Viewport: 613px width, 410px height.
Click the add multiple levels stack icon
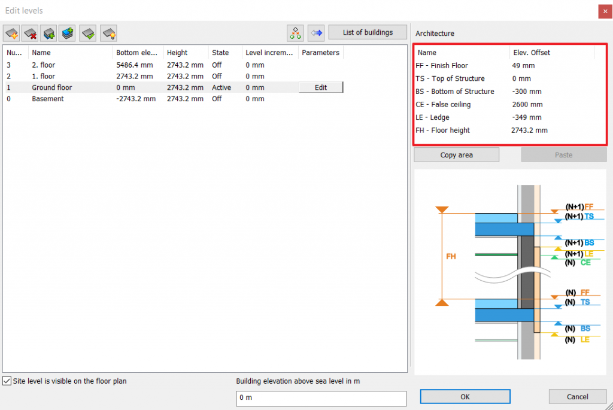pyautogui.click(x=68, y=33)
